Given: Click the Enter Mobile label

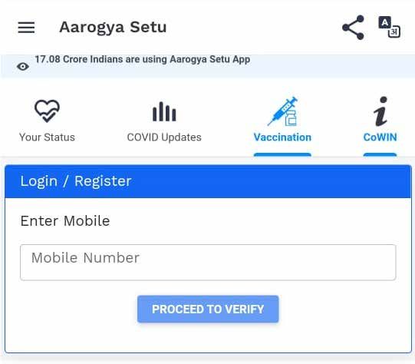Looking at the screenshot, I should (x=65, y=221).
